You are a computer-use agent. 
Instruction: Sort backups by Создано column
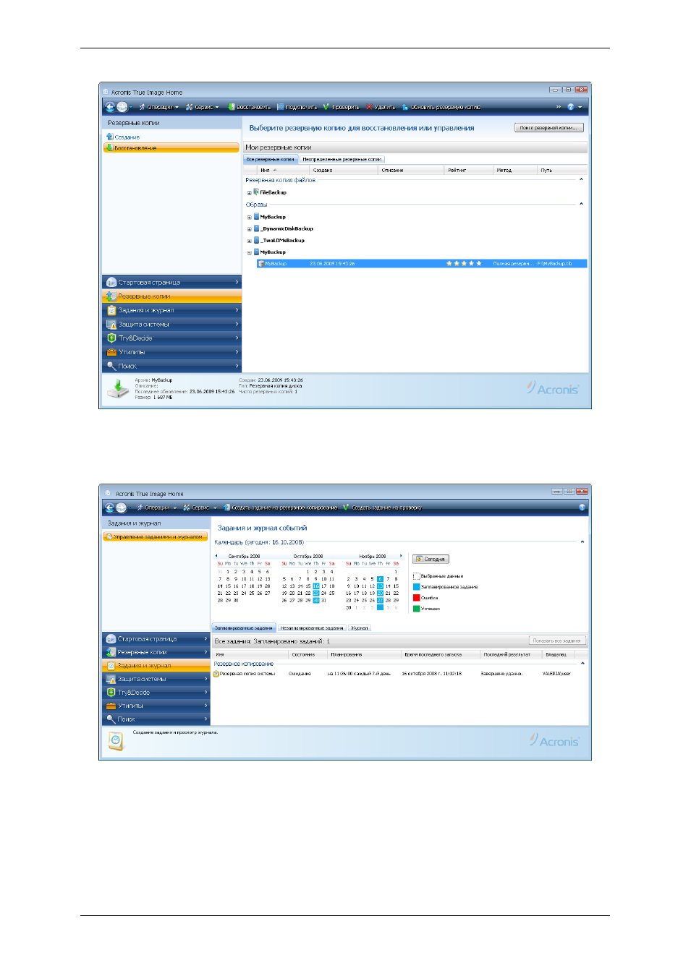[343, 170]
